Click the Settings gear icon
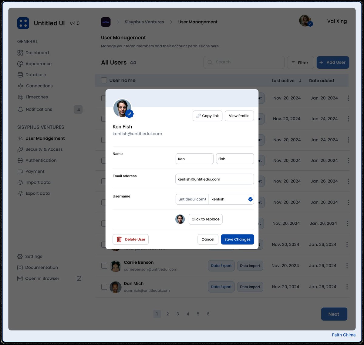Screen dimensions: 364x345 20,256
